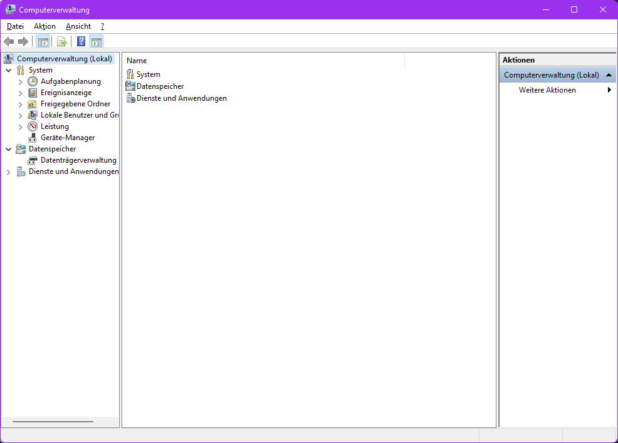
Task: Click the Aktionen pane title
Action: [518, 60]
